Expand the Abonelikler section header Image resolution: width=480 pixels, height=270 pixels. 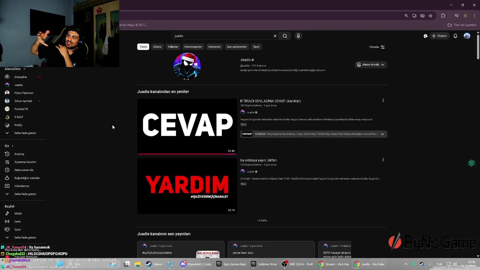coord(15,69)
